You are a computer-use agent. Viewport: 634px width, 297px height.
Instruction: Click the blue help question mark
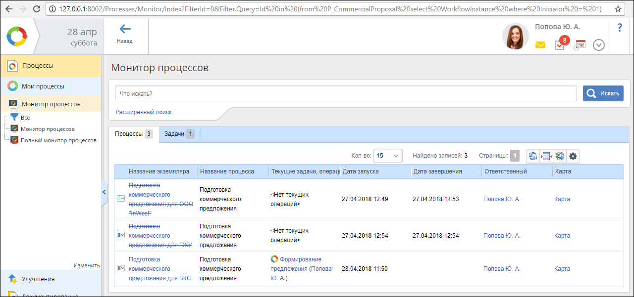(x=619, y=28)
